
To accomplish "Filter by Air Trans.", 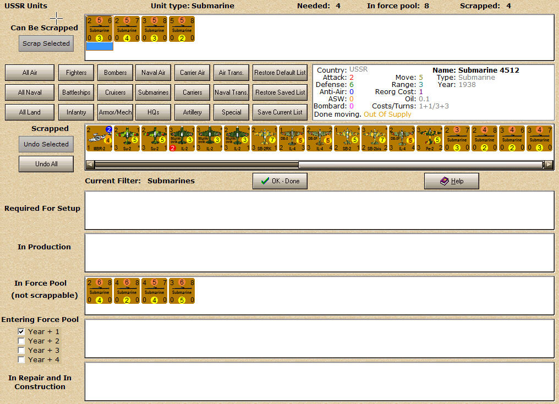I will tap(232, 73).
